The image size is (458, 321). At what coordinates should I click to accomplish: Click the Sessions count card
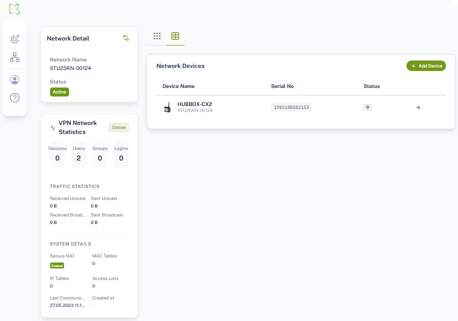tap(58, 154)
